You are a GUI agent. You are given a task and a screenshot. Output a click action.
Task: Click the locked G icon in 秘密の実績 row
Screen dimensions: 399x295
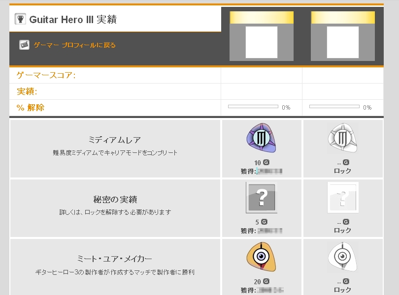click(346, 222)
